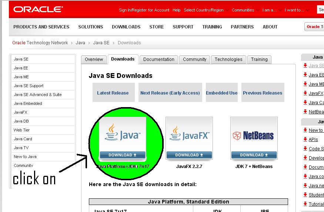Click the red download arrow beside JavaFX in right panel
The width and height of the screenshot is (324, 212).
coord(305,93)
